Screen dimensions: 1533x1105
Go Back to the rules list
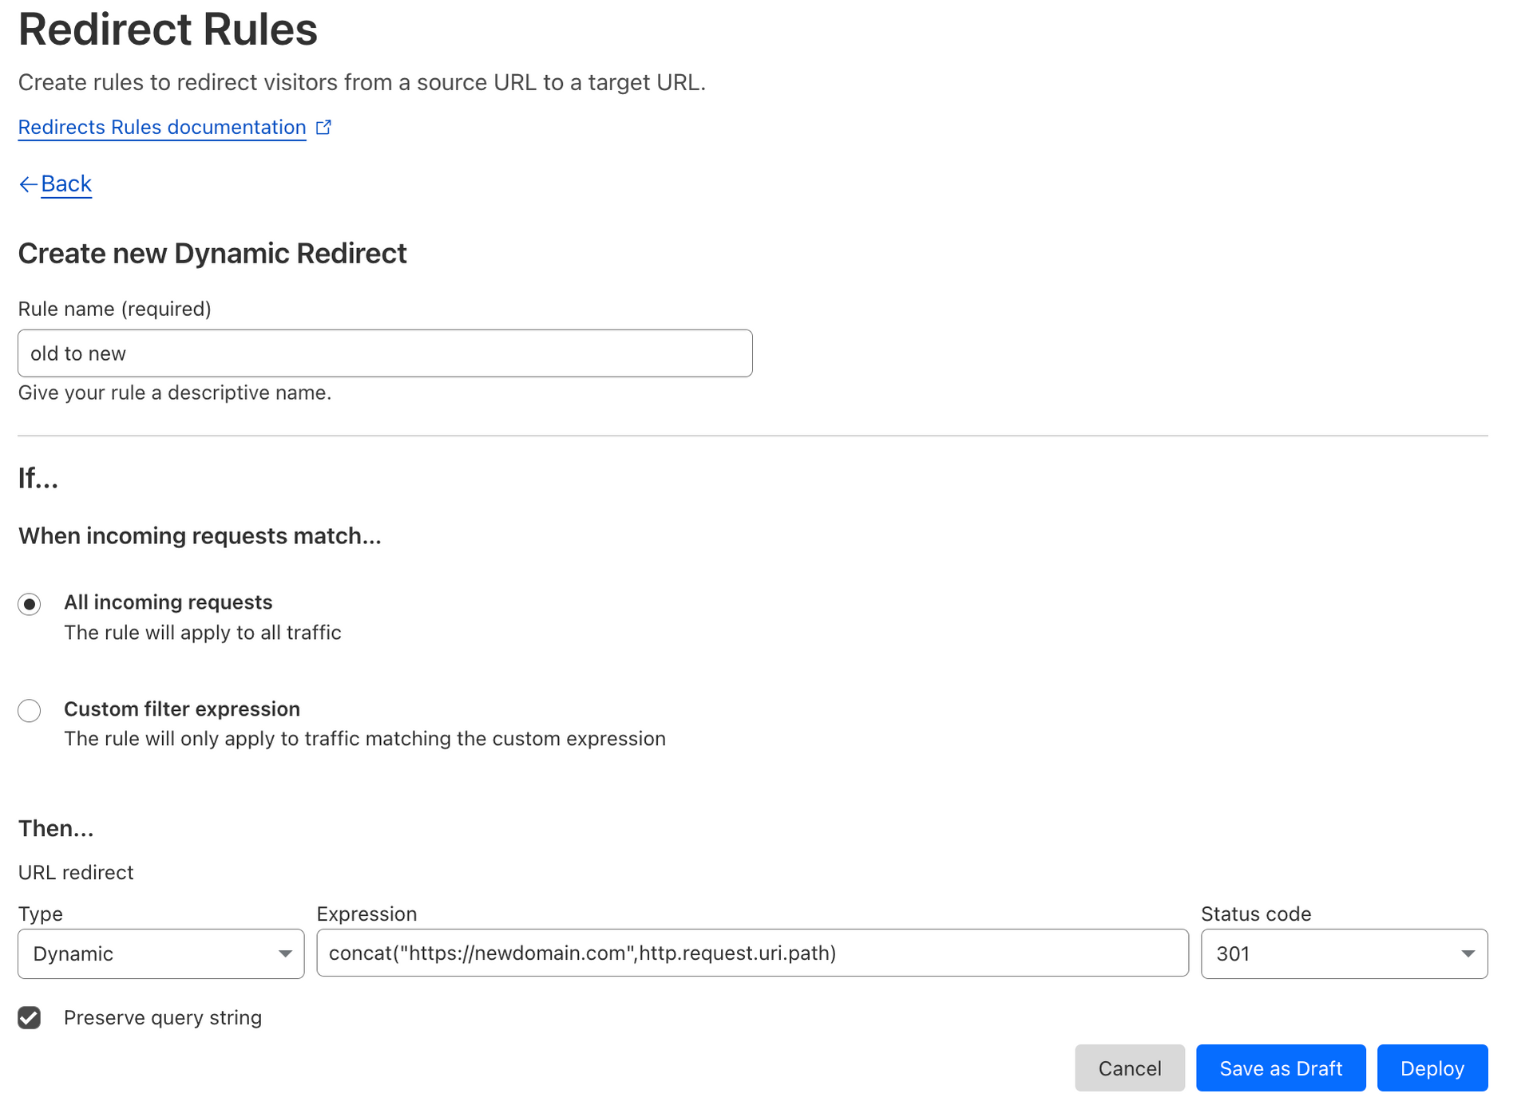pyautogui.click(x=66, y=184)
